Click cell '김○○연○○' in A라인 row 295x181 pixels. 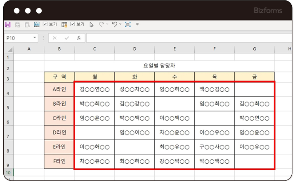[x=94, y=89]
